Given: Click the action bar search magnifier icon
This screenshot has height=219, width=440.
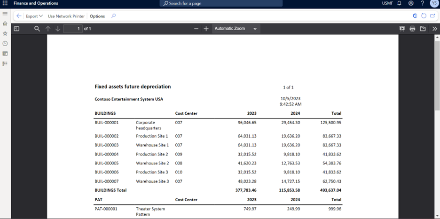Looking at the screenshot, I should click(113, 16).
